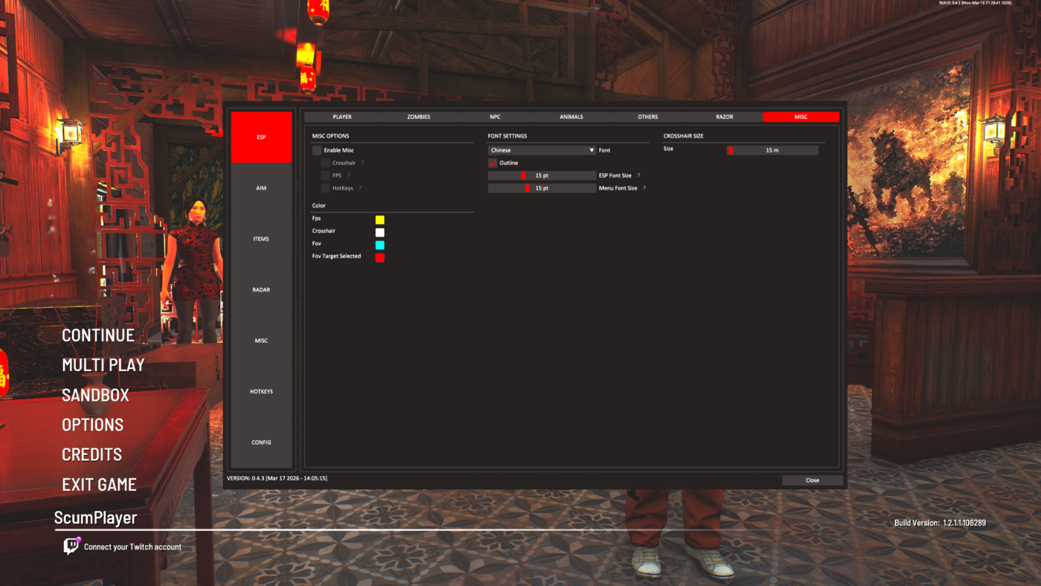
Task: Click the Crosshair Size slider
Action: (772, 150)
